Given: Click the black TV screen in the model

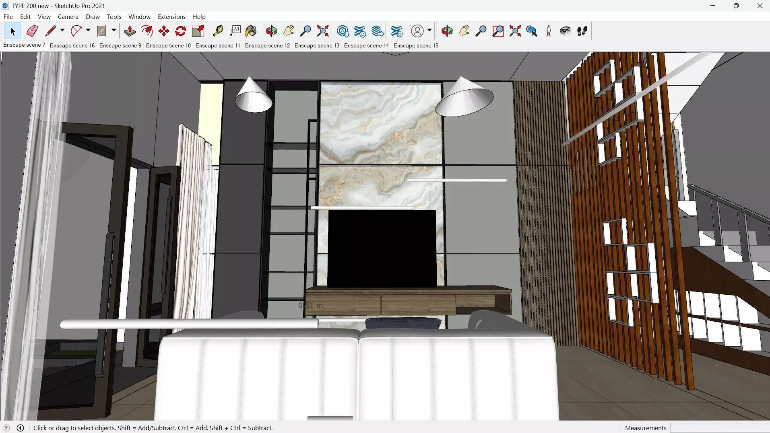Looking at the screenshot, I should 382,248.
